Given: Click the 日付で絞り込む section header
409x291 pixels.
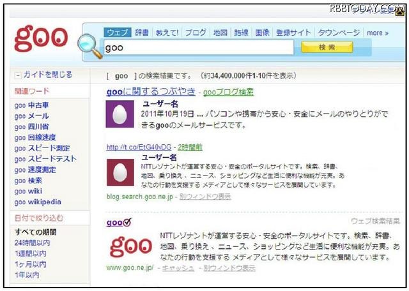Looking at the screenshot, I should click(39, 218).
